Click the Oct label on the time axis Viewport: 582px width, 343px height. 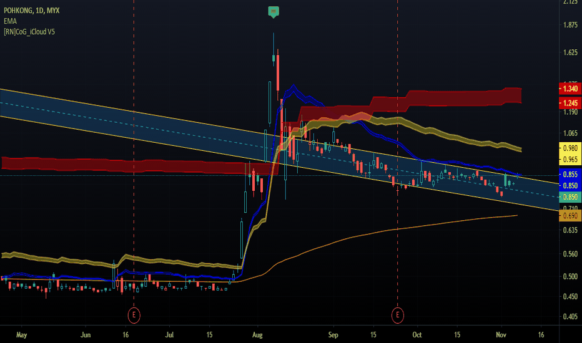pyautogui.click(x=417, y=335)
